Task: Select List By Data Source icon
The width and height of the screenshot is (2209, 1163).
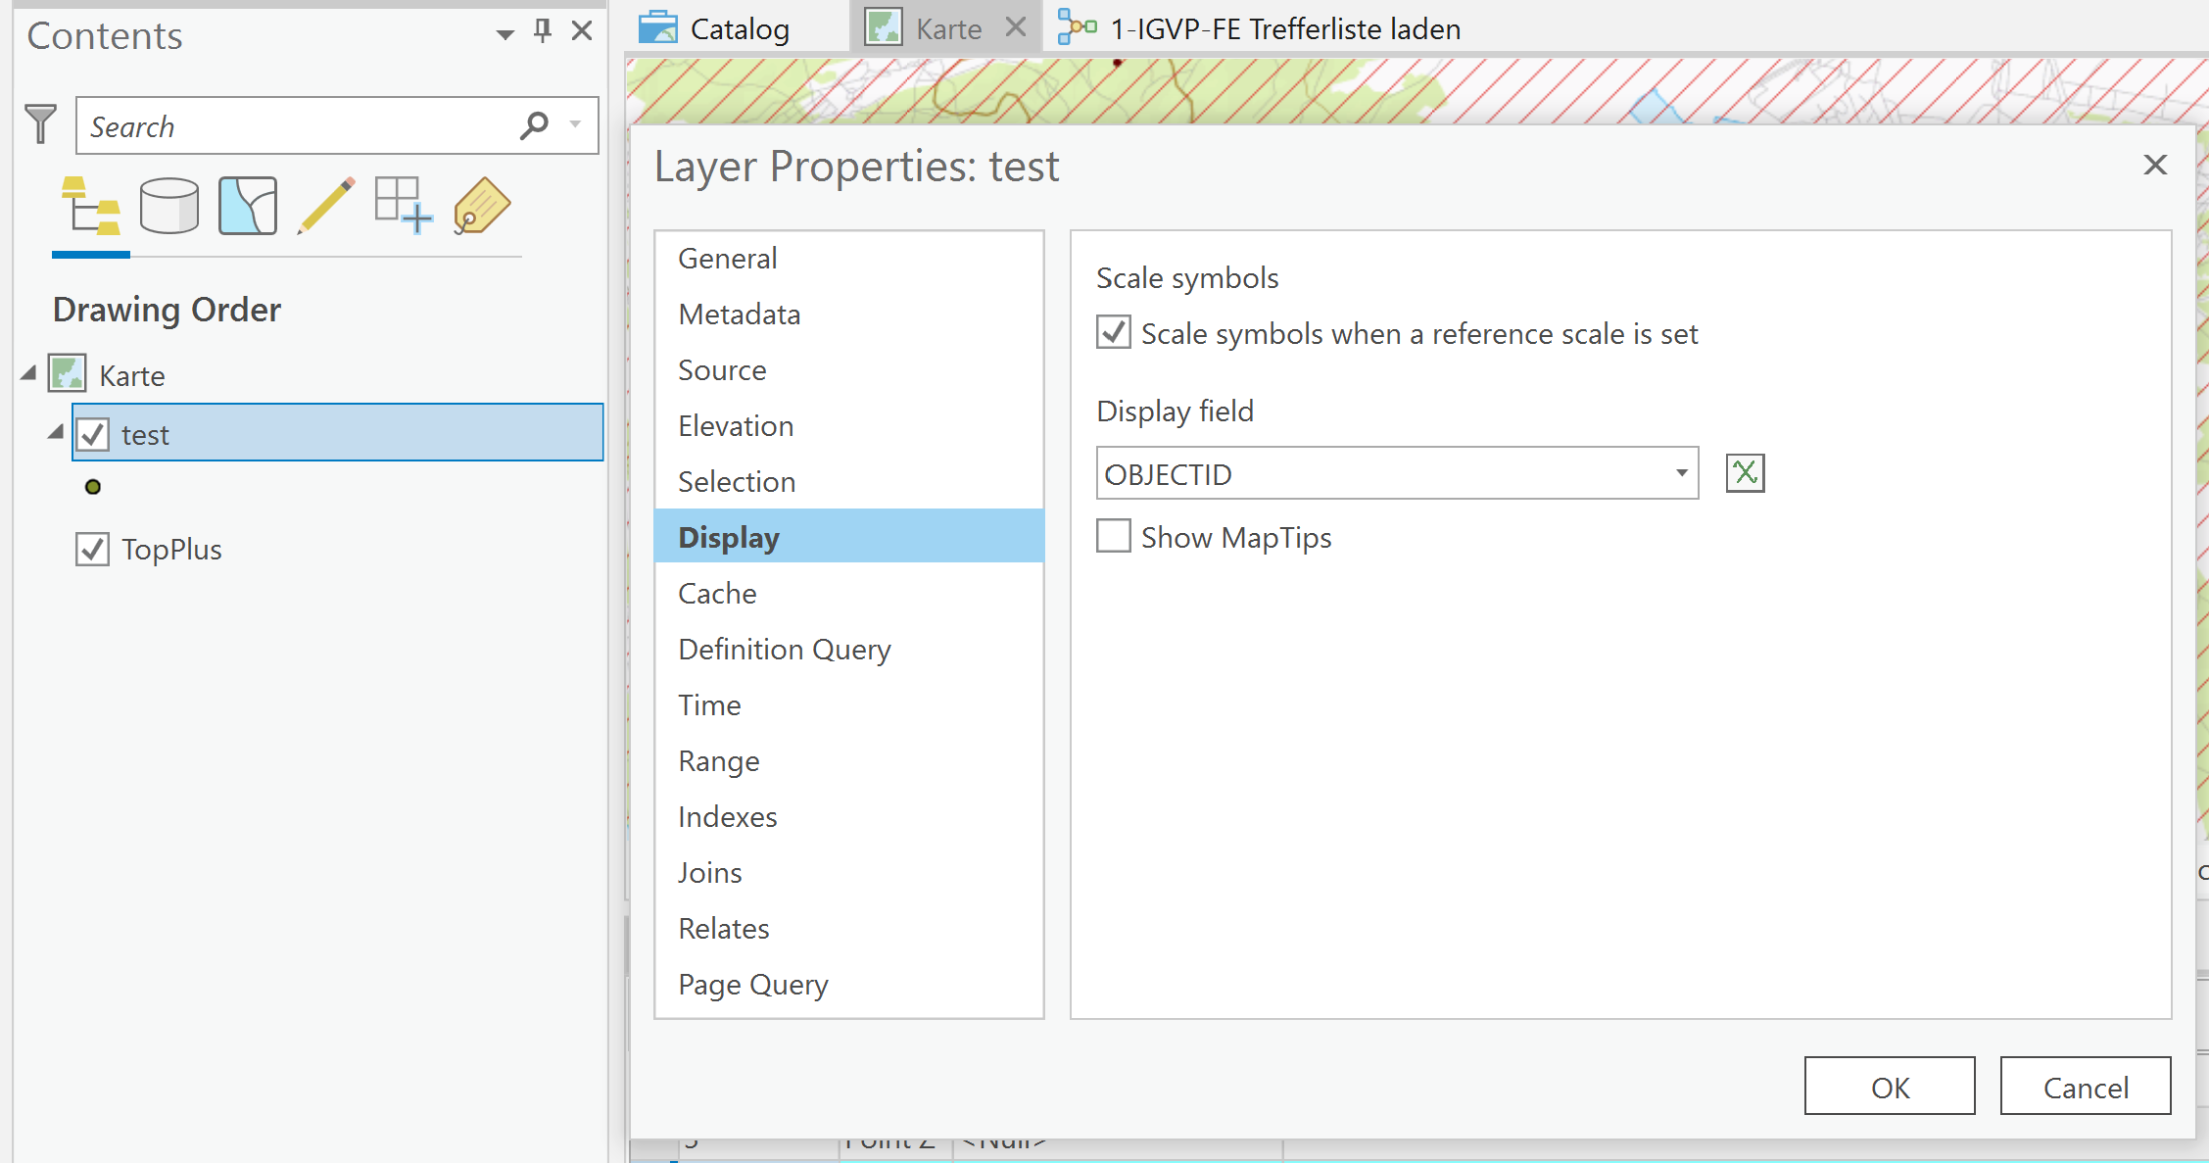Action: pyautogui.click(x=168, y=206)
